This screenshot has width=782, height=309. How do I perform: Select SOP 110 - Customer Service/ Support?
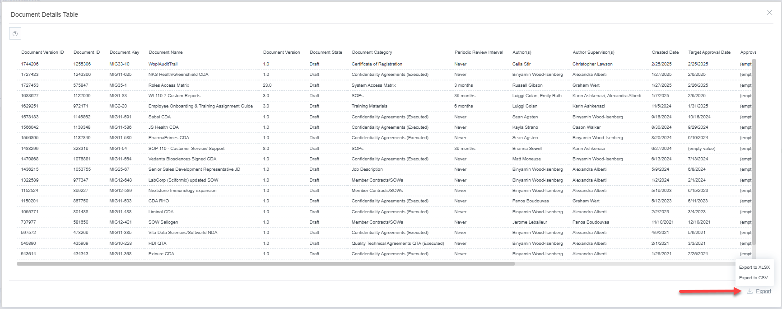(x=186, y=149)
